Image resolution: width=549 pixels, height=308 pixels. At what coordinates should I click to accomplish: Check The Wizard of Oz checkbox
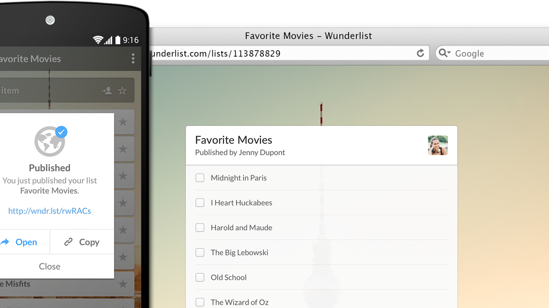pyautogui.click(x=200, y=302)
